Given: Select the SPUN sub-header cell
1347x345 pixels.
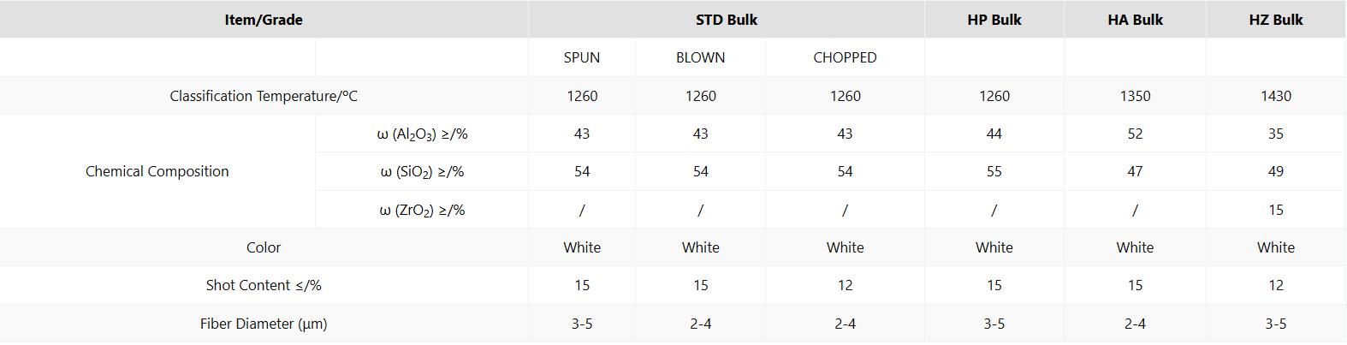Looking at the screenshot, I should (582, 57).
